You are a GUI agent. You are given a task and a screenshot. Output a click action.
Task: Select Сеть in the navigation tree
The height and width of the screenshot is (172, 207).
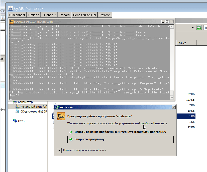(x=21, y=121)
